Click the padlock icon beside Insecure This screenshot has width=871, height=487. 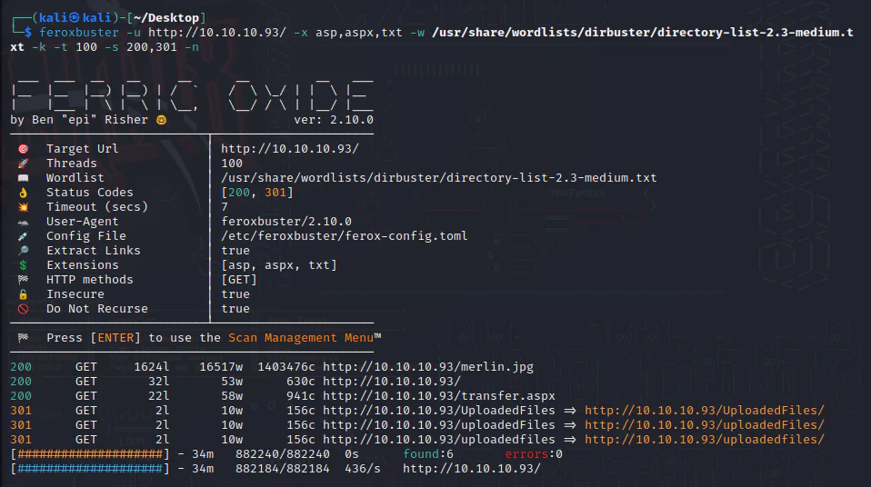tap(23, 294)
